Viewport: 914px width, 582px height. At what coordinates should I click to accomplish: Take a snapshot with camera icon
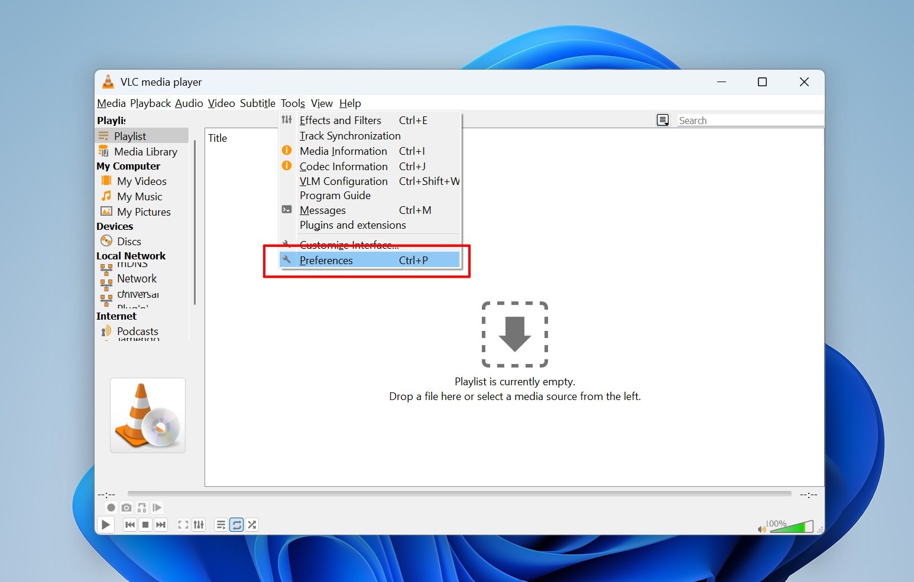(126, 508)
